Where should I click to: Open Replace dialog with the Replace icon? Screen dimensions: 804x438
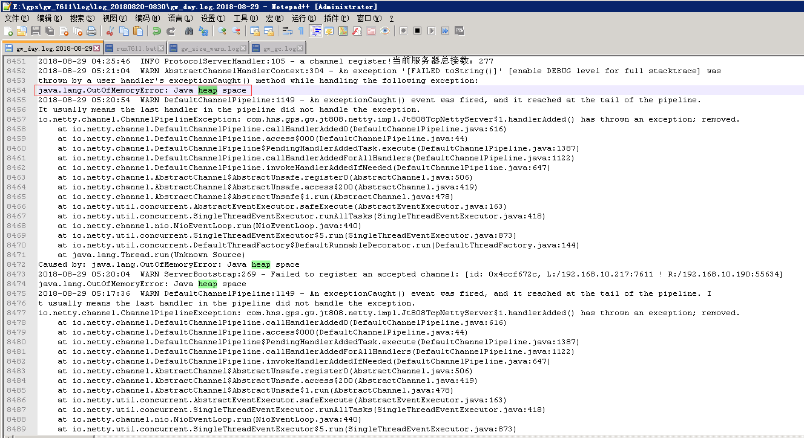tap(203, 31)
